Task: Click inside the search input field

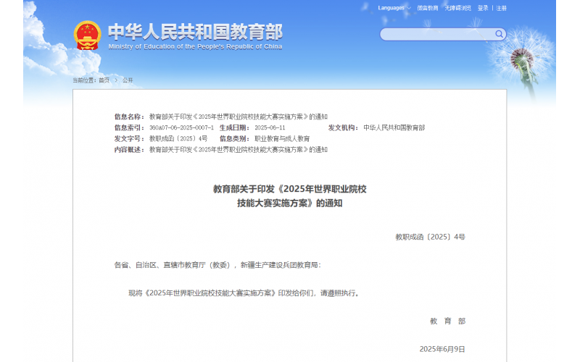Action: click(x=437, y=34)
